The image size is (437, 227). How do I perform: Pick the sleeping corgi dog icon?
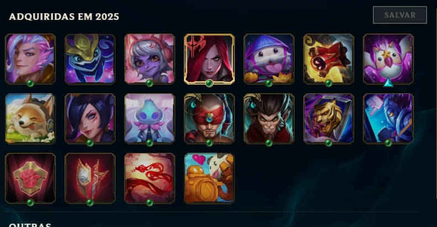[x=30, y=119]
